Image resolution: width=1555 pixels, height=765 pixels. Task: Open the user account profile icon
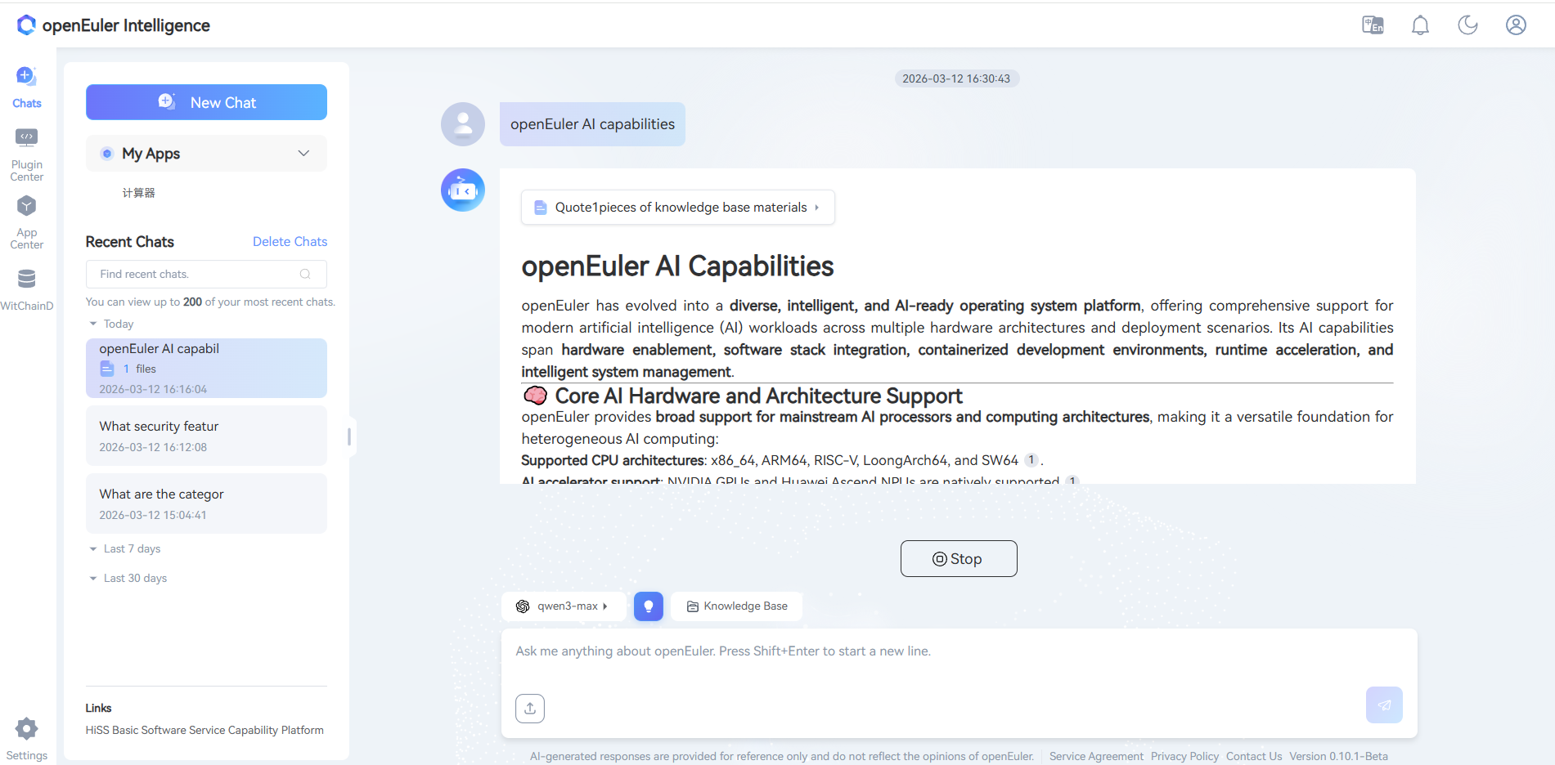pos(1516,25)
